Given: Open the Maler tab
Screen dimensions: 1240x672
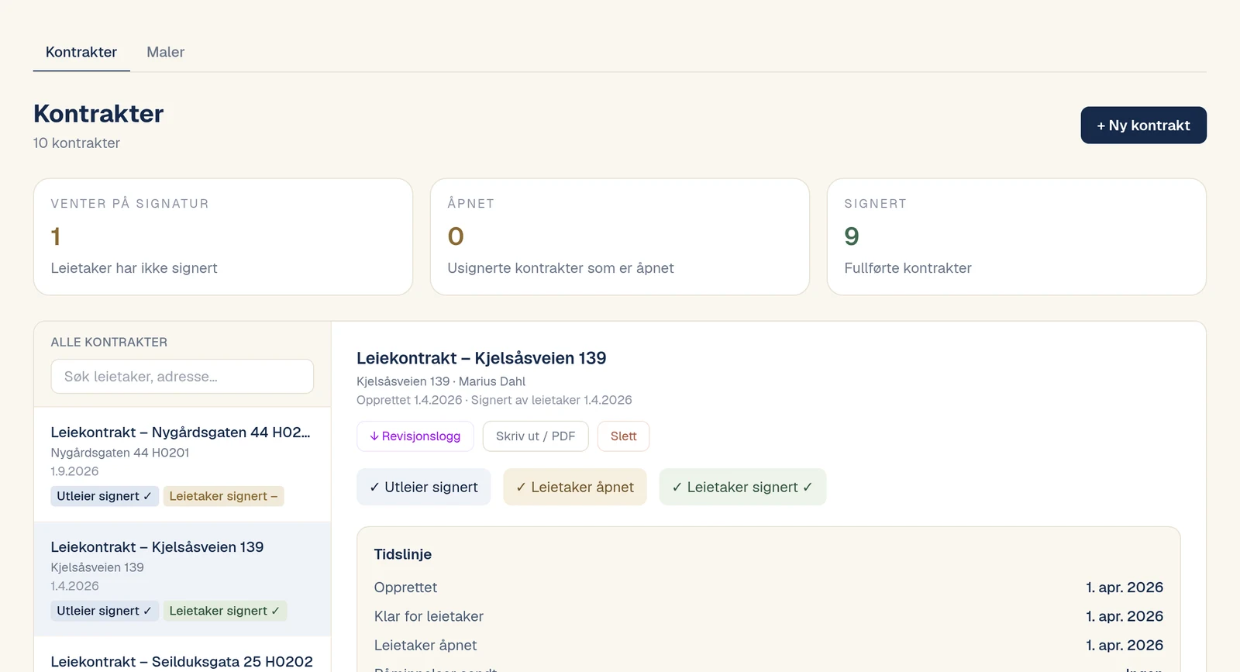Looking at the screenshot, I should coord(166,52).
